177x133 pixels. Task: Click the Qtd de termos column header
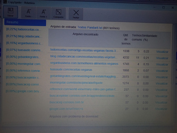tap(126, 39)
